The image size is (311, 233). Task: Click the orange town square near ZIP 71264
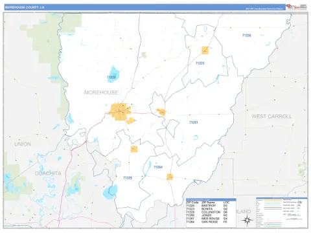coord(170,177)
